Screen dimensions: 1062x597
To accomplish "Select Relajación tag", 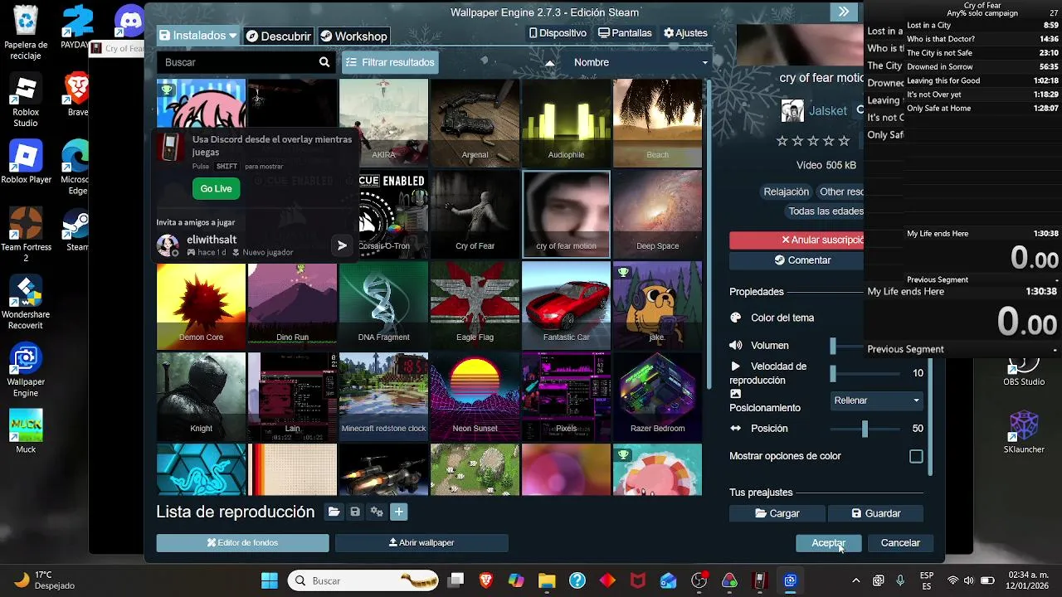I will click(786, 192).
